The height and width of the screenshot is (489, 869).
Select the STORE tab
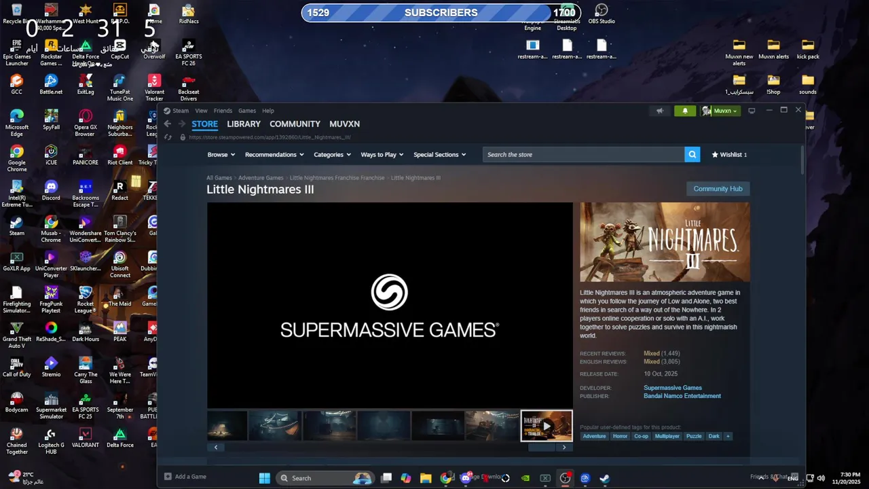[204, 124]
